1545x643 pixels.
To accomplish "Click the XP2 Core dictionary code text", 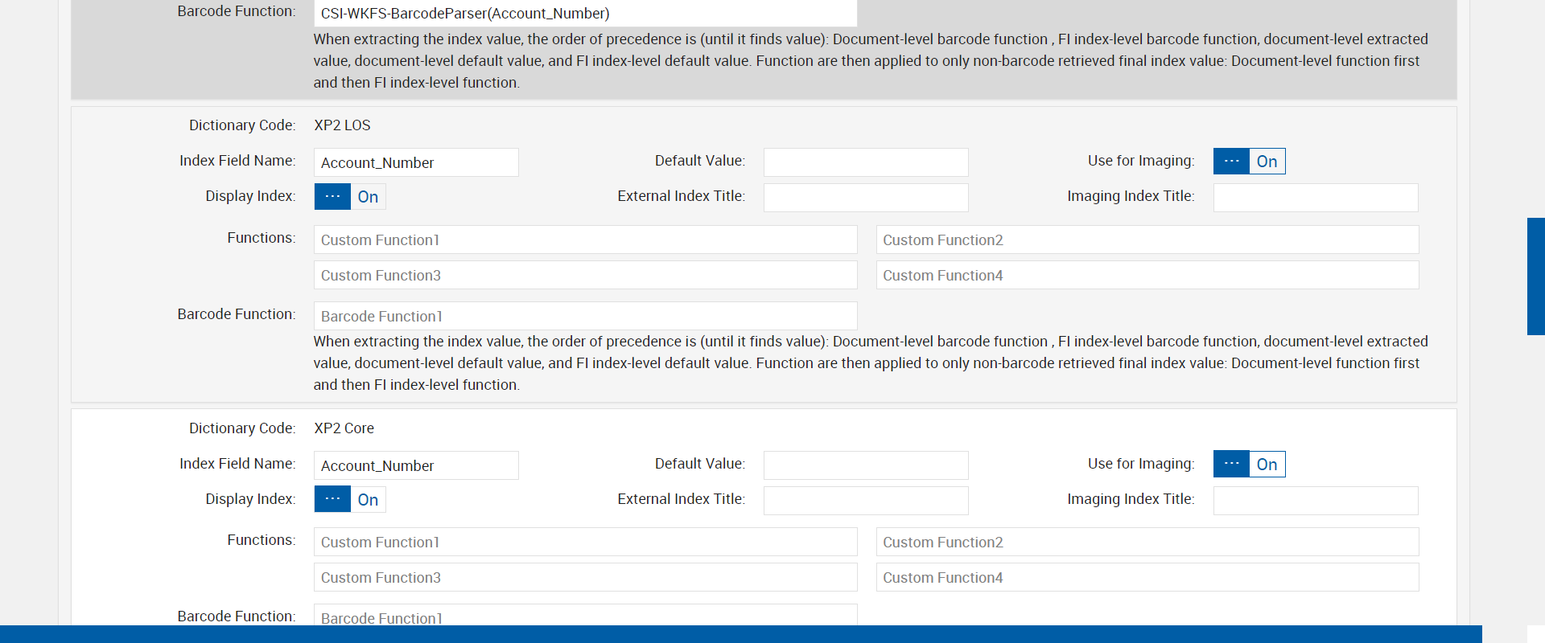I will click(x=344, y=428).
